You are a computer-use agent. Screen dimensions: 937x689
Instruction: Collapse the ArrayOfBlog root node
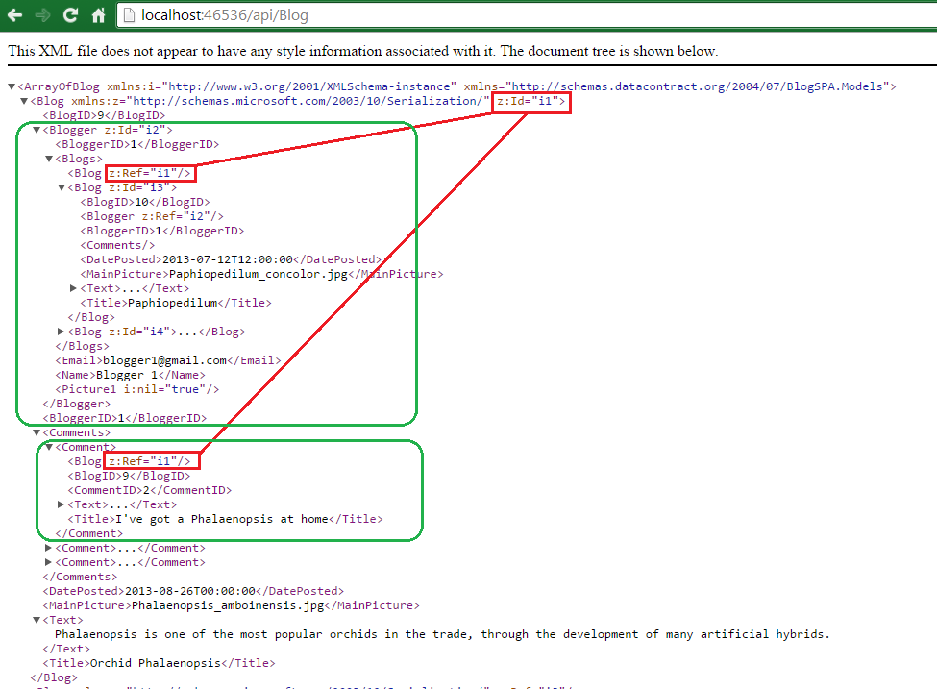point(12,86)
